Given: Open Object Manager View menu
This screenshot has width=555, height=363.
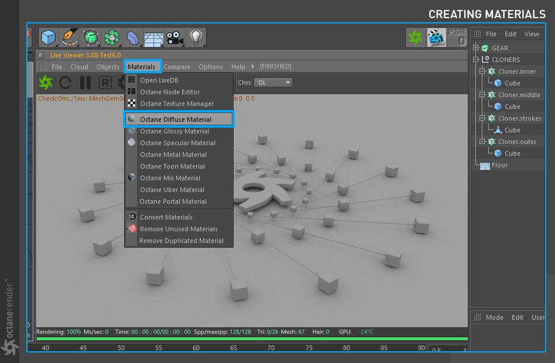Looking at the screenshot, I should click(x=532, y=34).
